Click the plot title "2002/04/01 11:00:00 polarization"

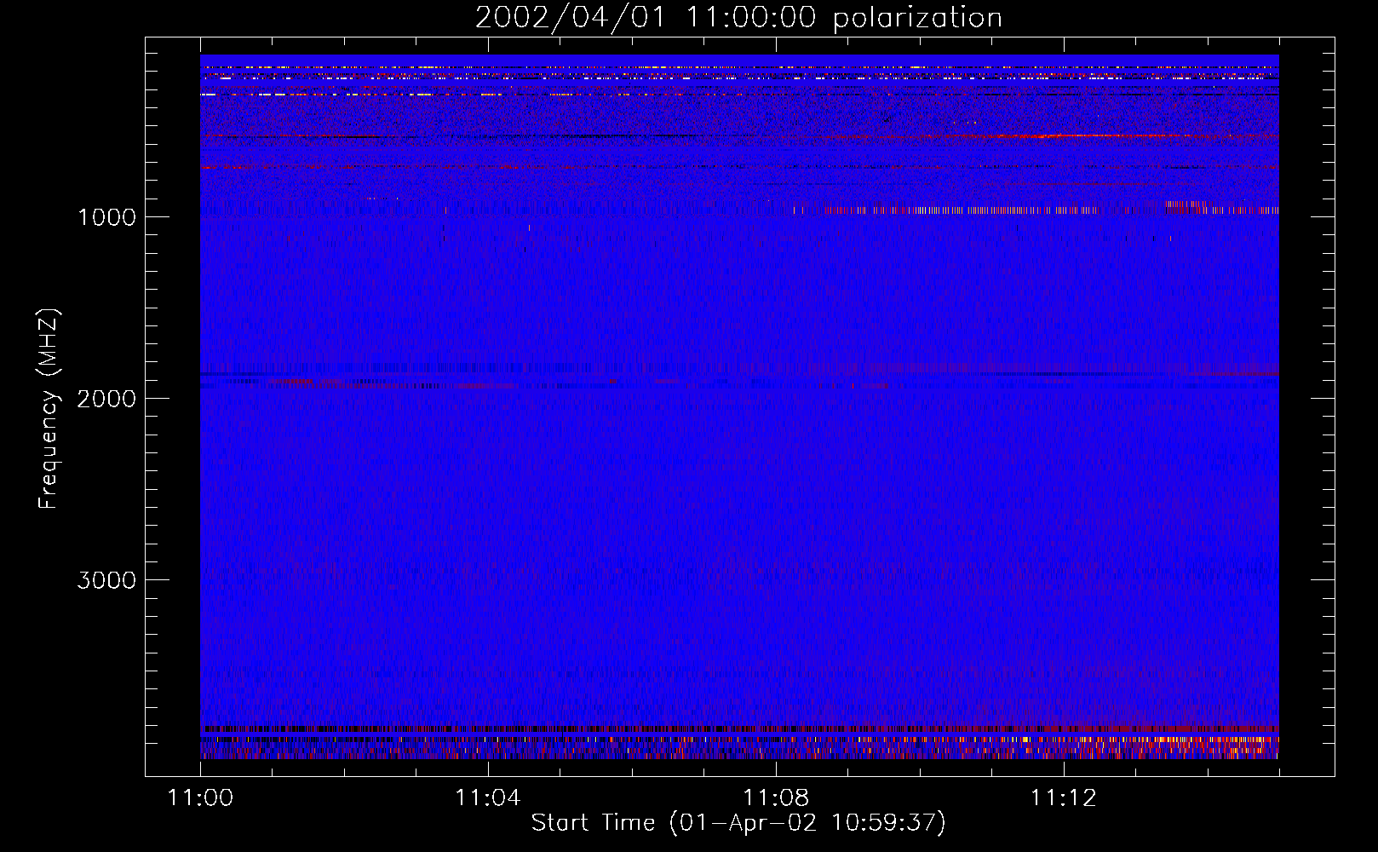pos(738,18)
